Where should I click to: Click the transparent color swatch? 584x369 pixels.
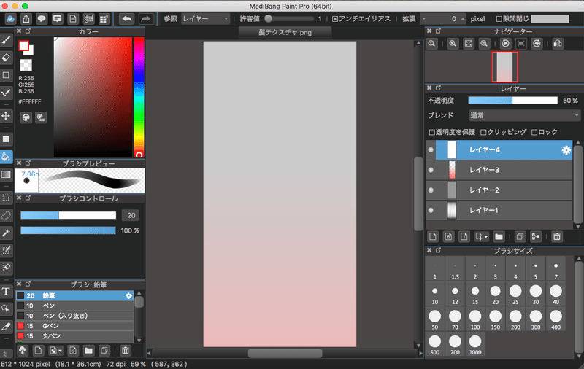click(26, 65)
